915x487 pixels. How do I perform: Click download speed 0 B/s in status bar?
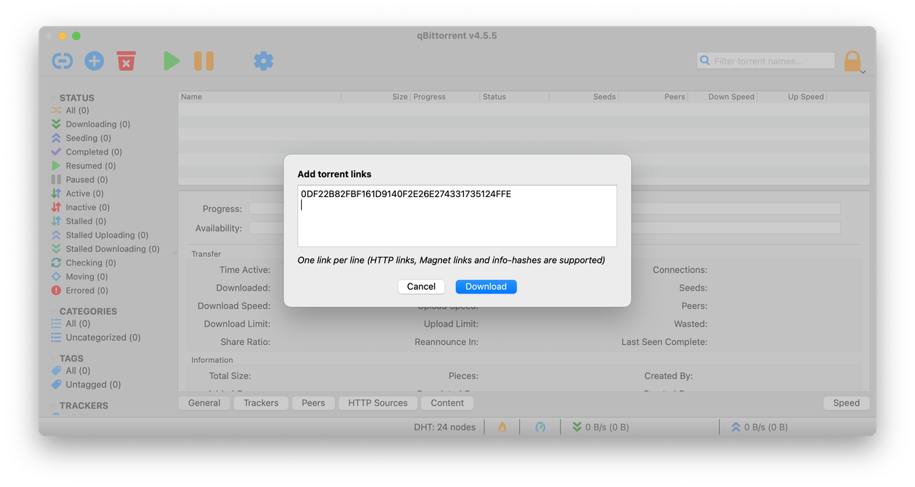point(600,427)
